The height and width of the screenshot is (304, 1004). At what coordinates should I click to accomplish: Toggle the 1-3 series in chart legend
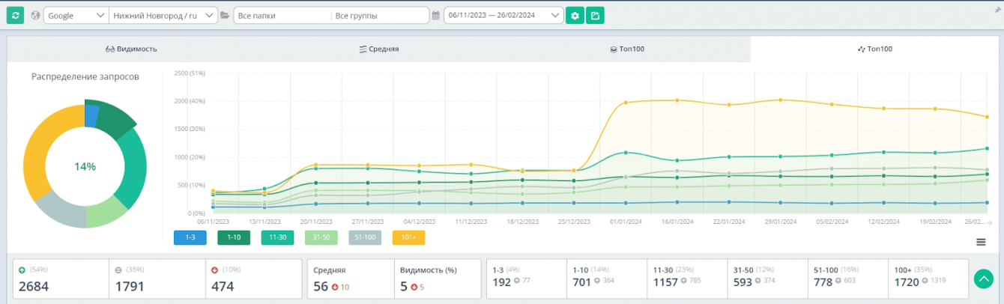point(190,237)
